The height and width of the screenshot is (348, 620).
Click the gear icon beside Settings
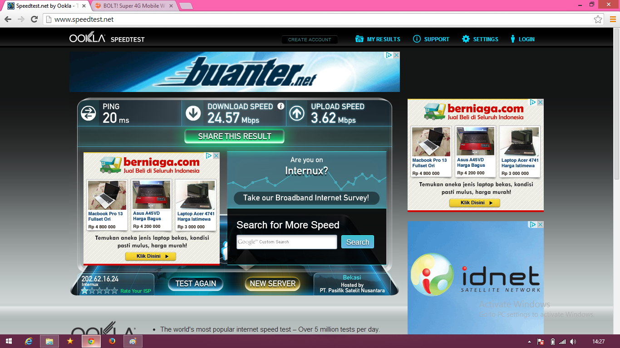(x=466, y=39)
